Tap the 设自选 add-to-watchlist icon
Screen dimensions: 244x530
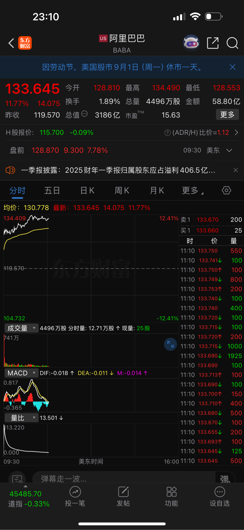click(x=220, y=492)
